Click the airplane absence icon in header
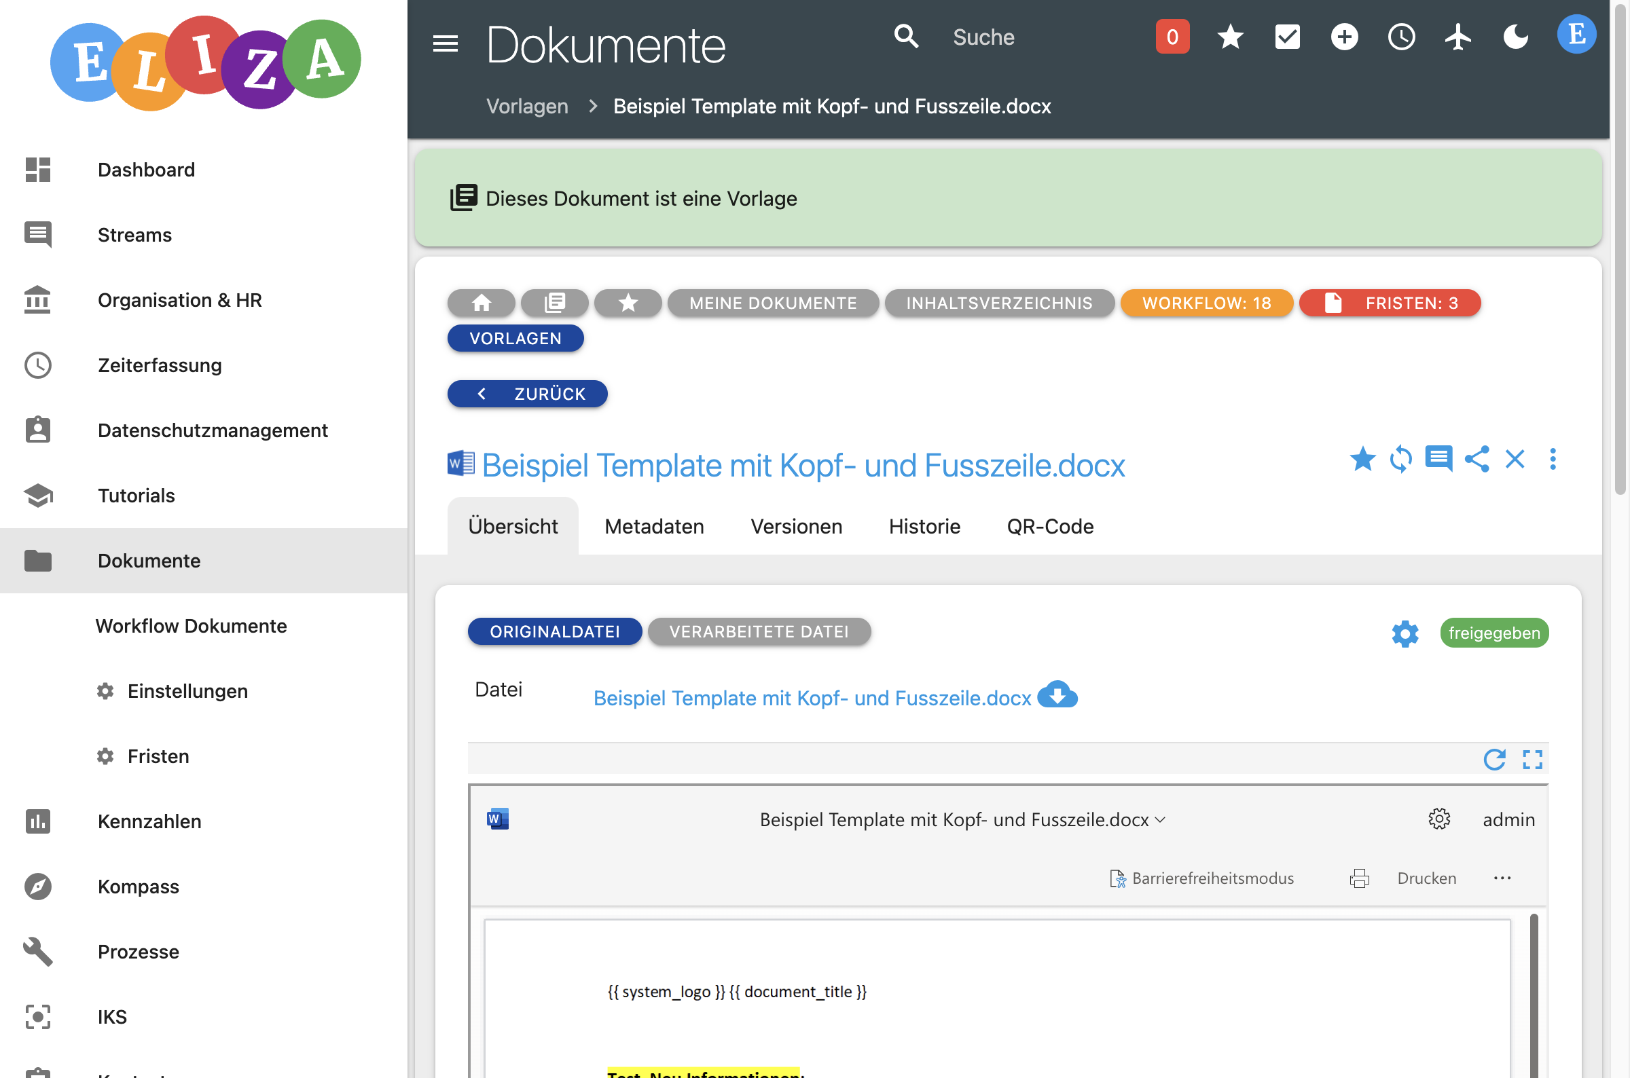 point(1458,37)
